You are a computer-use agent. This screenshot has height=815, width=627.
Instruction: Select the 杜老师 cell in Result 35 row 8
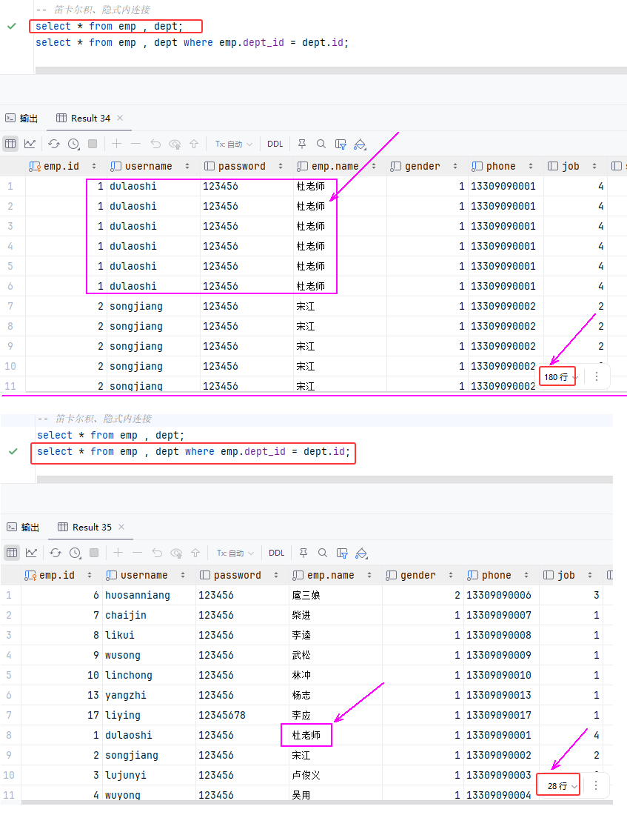(x=306, y=735)
